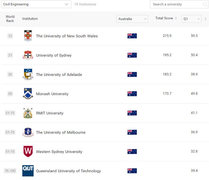The height and width of the screenshot is (180, 209).
Task: Click the UNSW crest logo
Action: coord(28,36)
